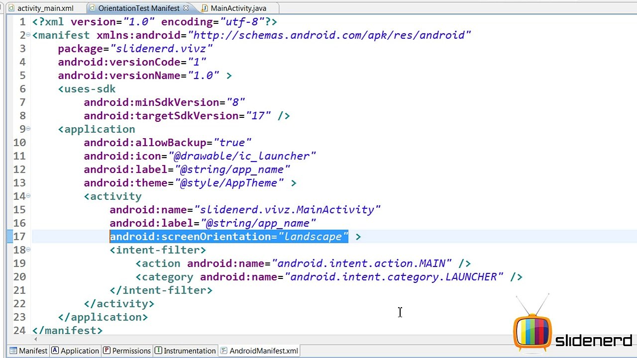
Task: Click android:label on line 16
Action: pyautogui.click(x=213, y=223)
